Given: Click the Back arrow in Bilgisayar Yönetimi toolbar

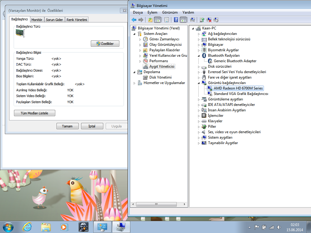Looking at the screenshot, I should [134, 20].
